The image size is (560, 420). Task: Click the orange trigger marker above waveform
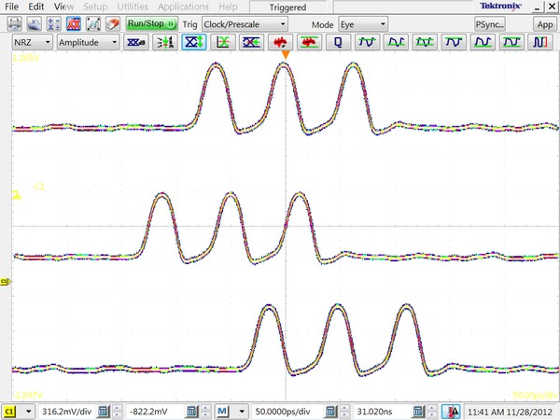(286, 56)
